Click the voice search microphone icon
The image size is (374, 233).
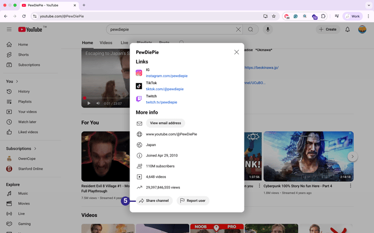pos(268,30)
